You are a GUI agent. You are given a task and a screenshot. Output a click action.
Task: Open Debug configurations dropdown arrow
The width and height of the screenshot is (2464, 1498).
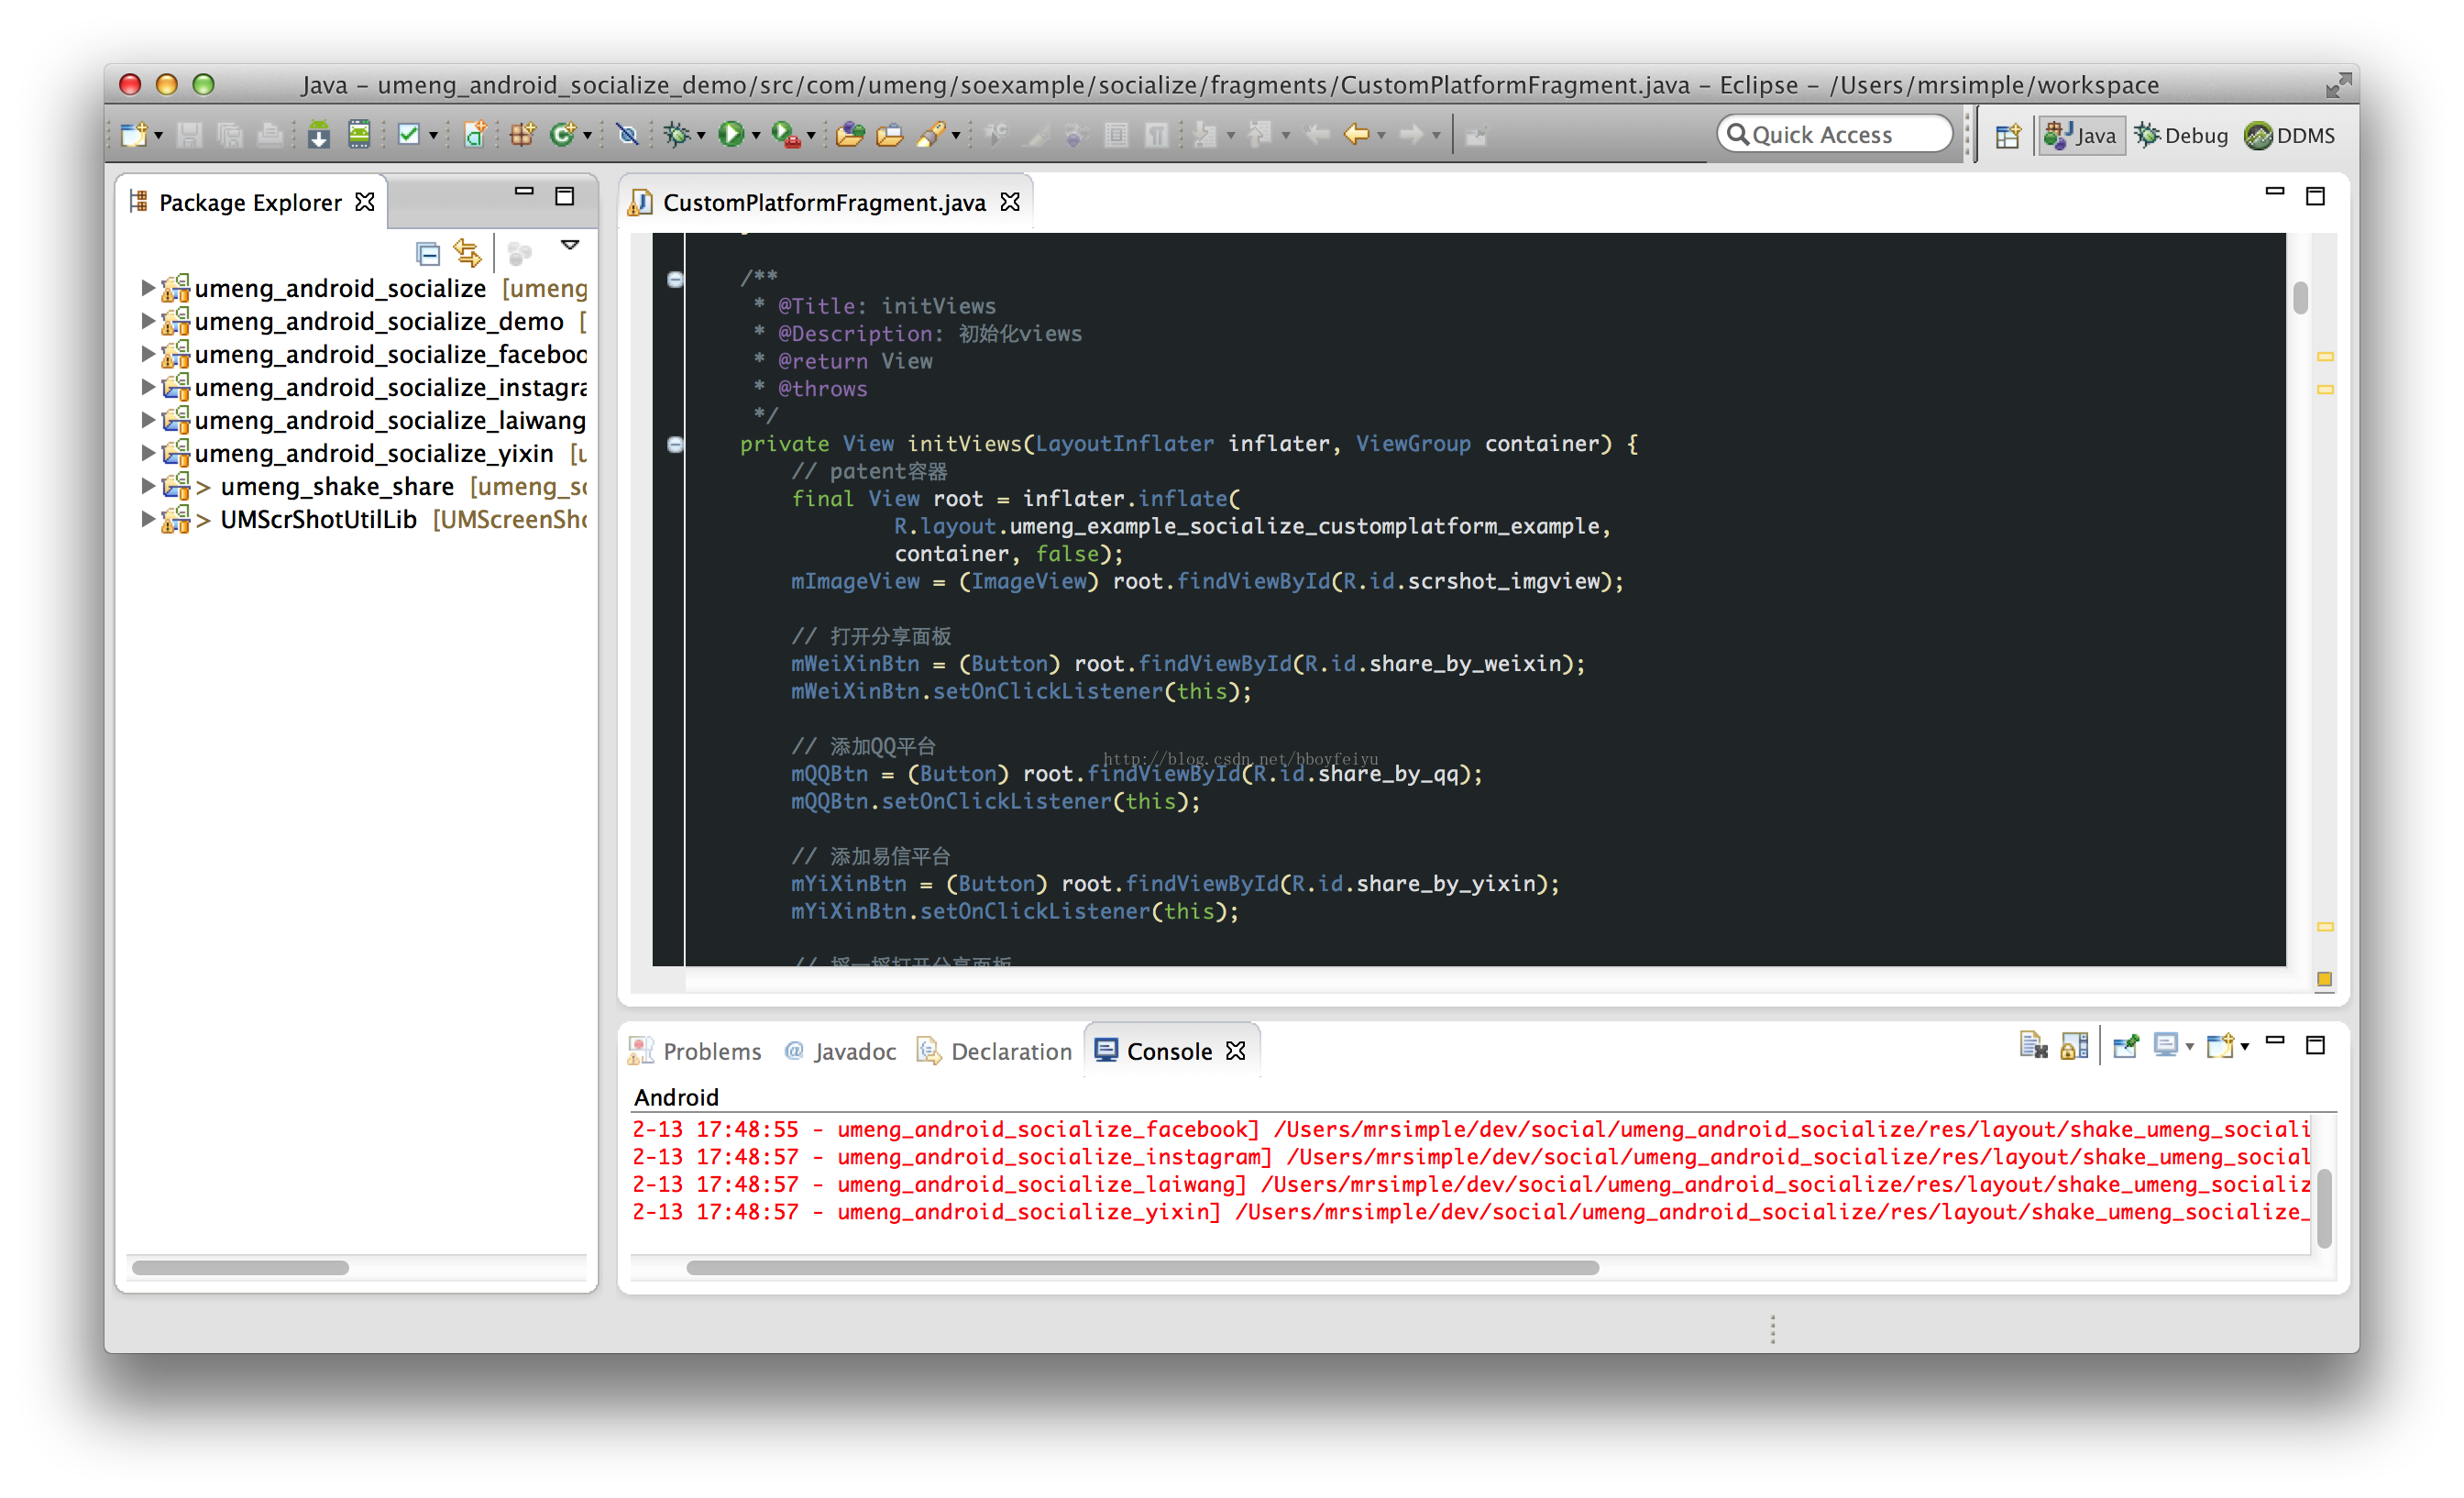[x=701, y=136]
